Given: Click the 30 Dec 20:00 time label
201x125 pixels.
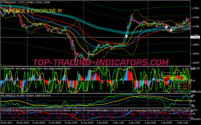Looking at the screenshot, I should (x=23, y=123).
